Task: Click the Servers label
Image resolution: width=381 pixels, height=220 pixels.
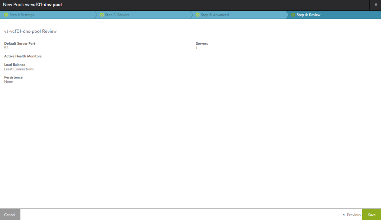Action: (x=202, y=44)
